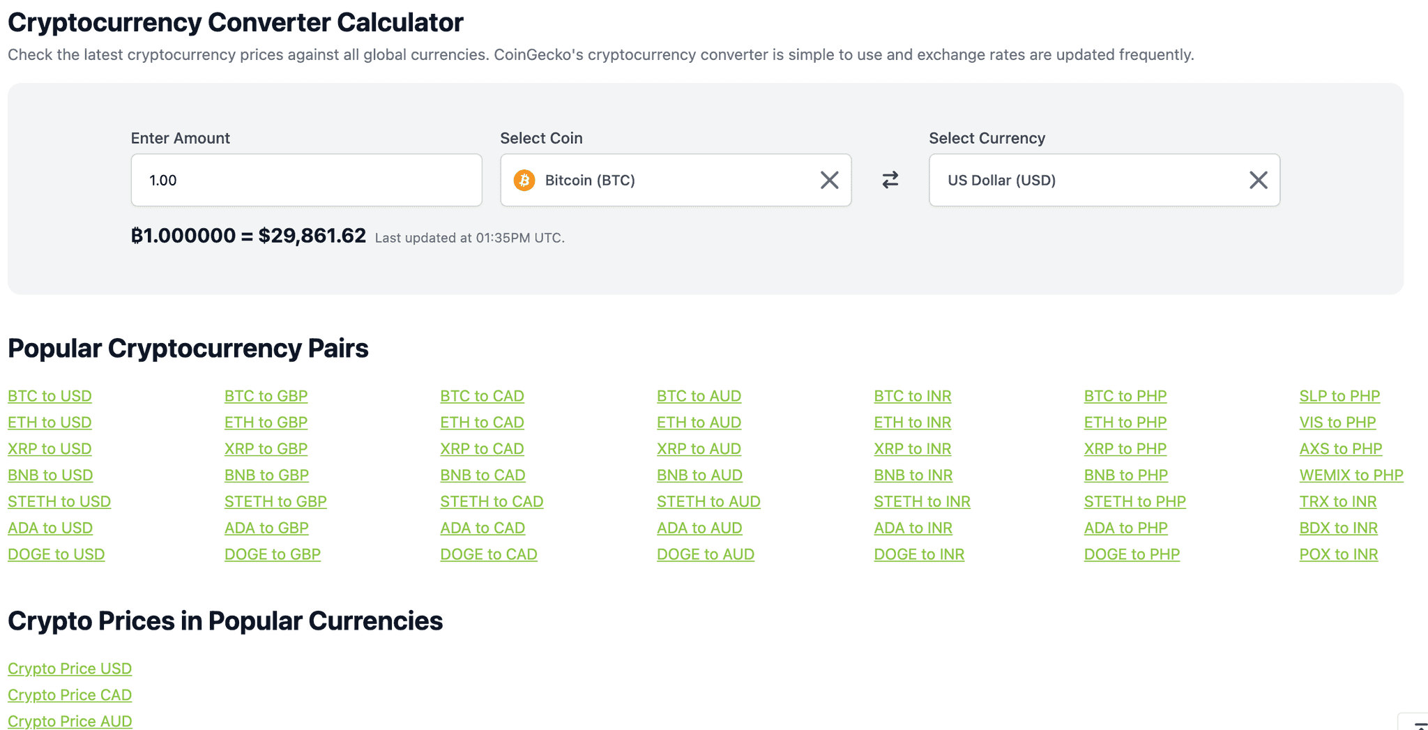Open Crypto Price CAD page
Image resolution: width=1428 pixels, height=730 pixels.
70,694
